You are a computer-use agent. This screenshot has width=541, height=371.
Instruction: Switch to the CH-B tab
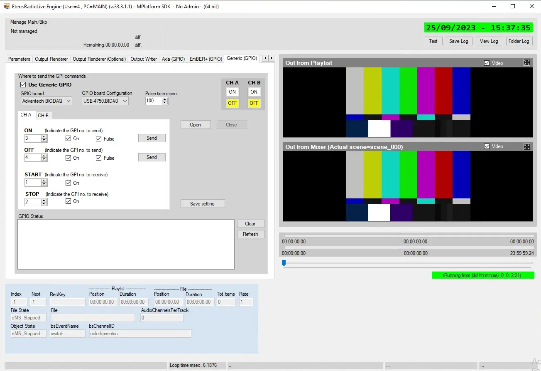click(x=43, y=116)
